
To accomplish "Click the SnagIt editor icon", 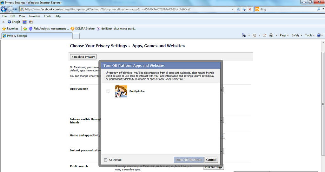I will pyautogui.click(x=31, y=22).
